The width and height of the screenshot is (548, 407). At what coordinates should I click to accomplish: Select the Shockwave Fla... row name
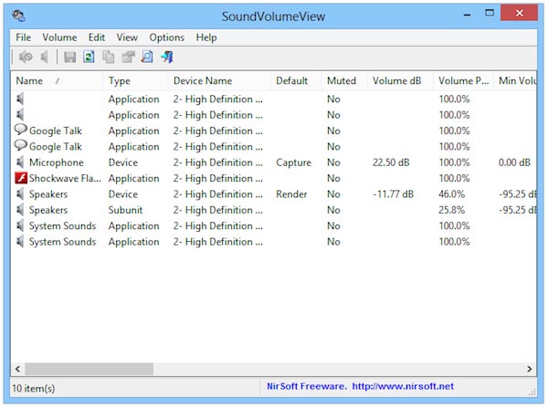pyautogui.click(x=65, y=178)
